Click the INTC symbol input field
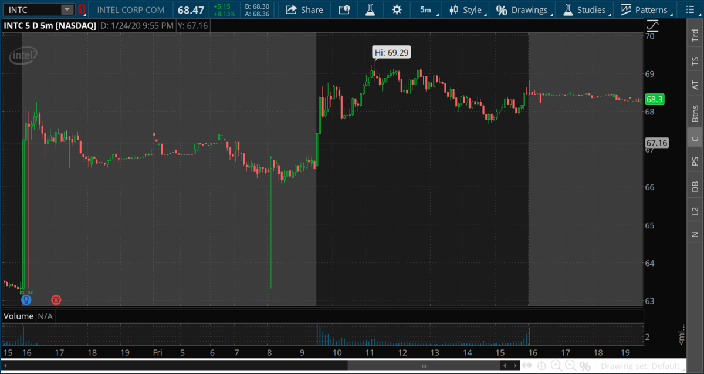 pos(32,9)
